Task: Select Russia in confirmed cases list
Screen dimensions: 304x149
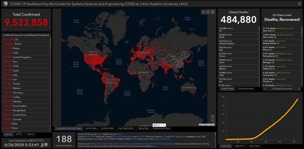Action: click(x=26, y=48)
